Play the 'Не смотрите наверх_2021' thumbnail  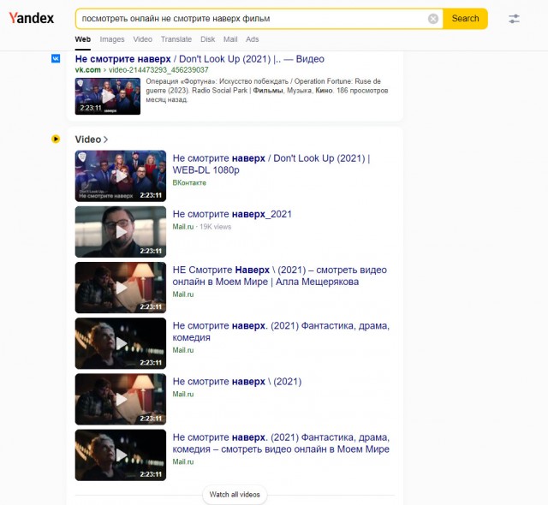tap(121, 232)
